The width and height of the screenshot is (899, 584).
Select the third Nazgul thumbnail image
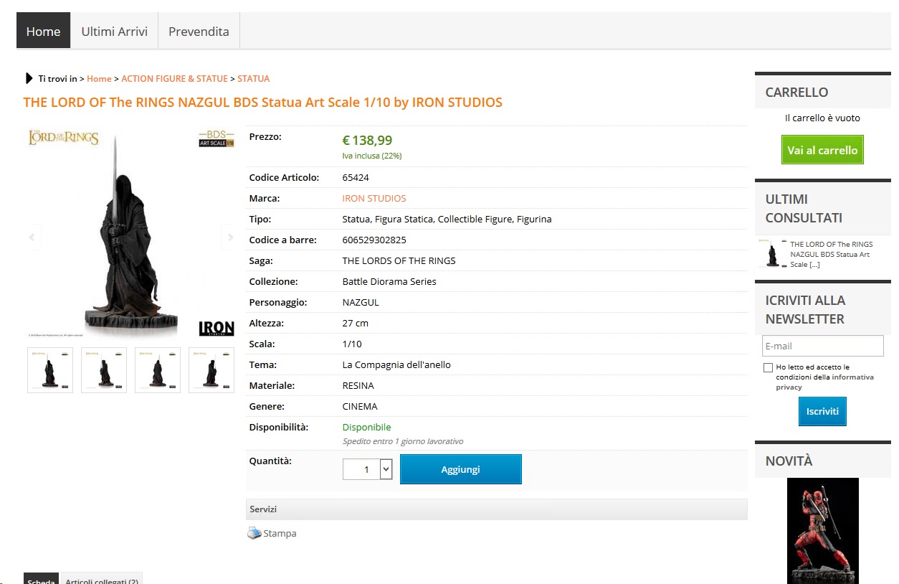pyautogui.click(x=158, y=370)
